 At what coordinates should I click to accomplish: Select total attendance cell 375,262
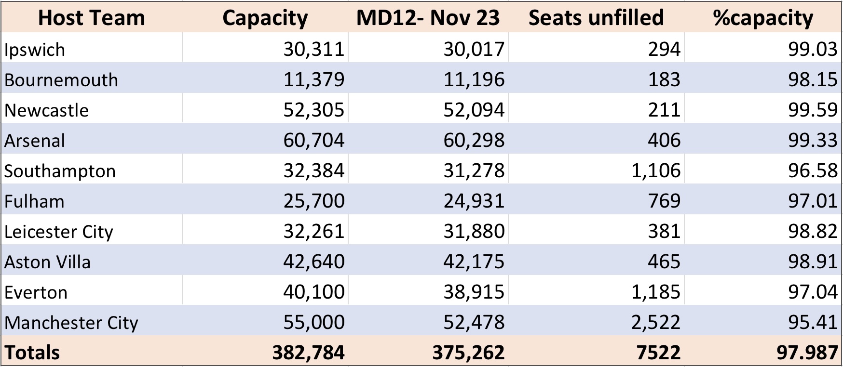[428, 351]
